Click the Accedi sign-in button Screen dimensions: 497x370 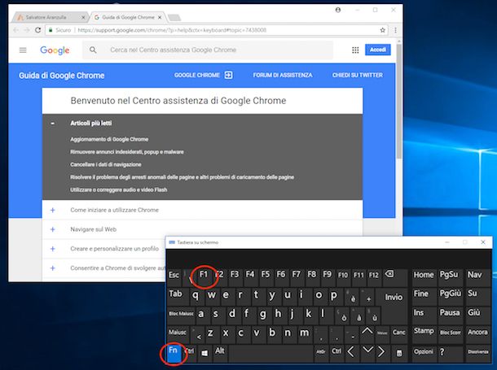pos(378,50)
